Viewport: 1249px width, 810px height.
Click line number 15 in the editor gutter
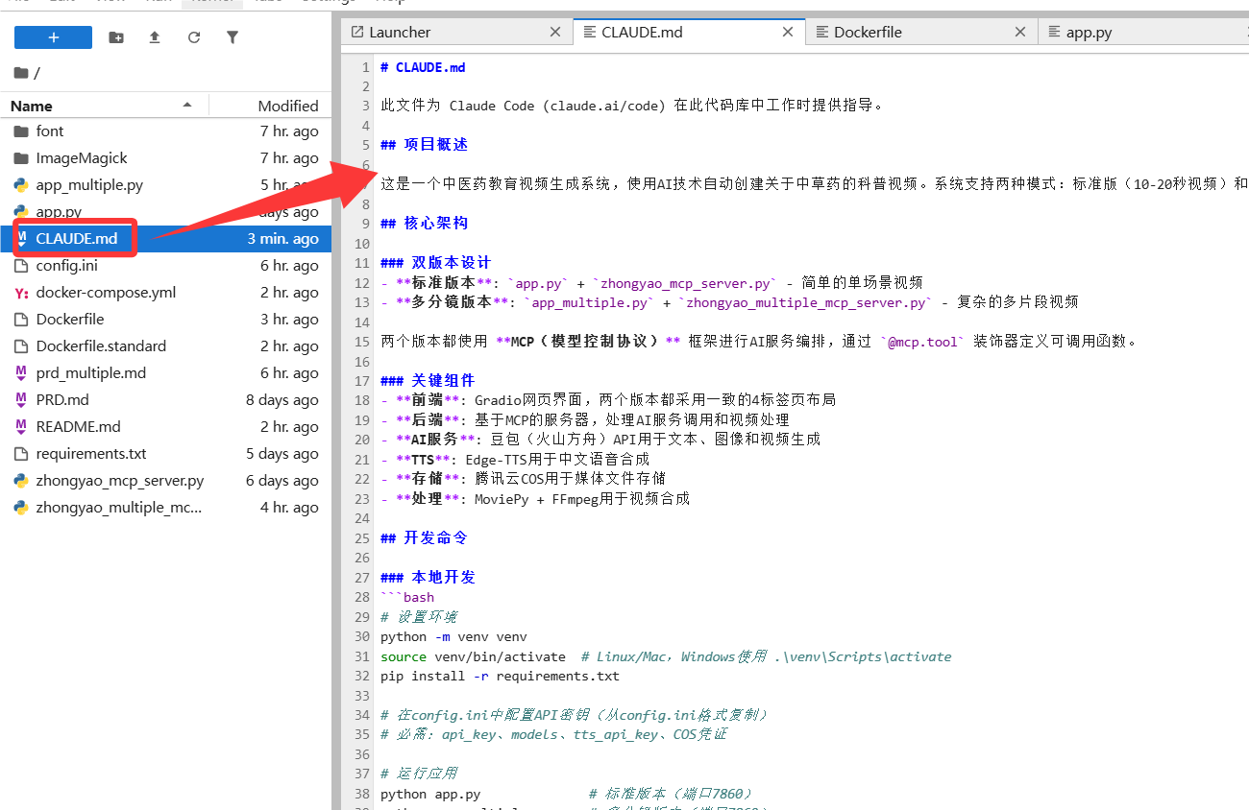[x=361, y=342]
